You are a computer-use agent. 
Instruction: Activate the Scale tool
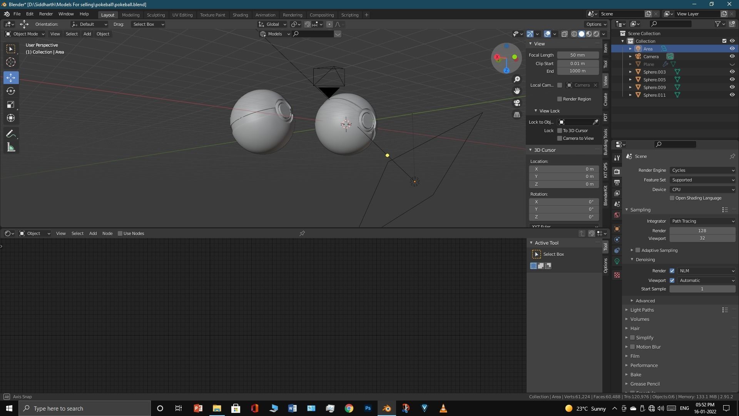(11, 105)
